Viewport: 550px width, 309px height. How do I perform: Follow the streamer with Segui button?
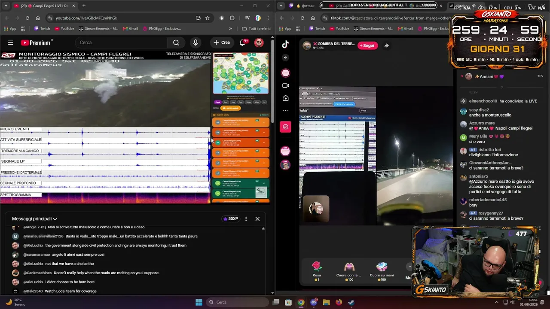[367, 45]
